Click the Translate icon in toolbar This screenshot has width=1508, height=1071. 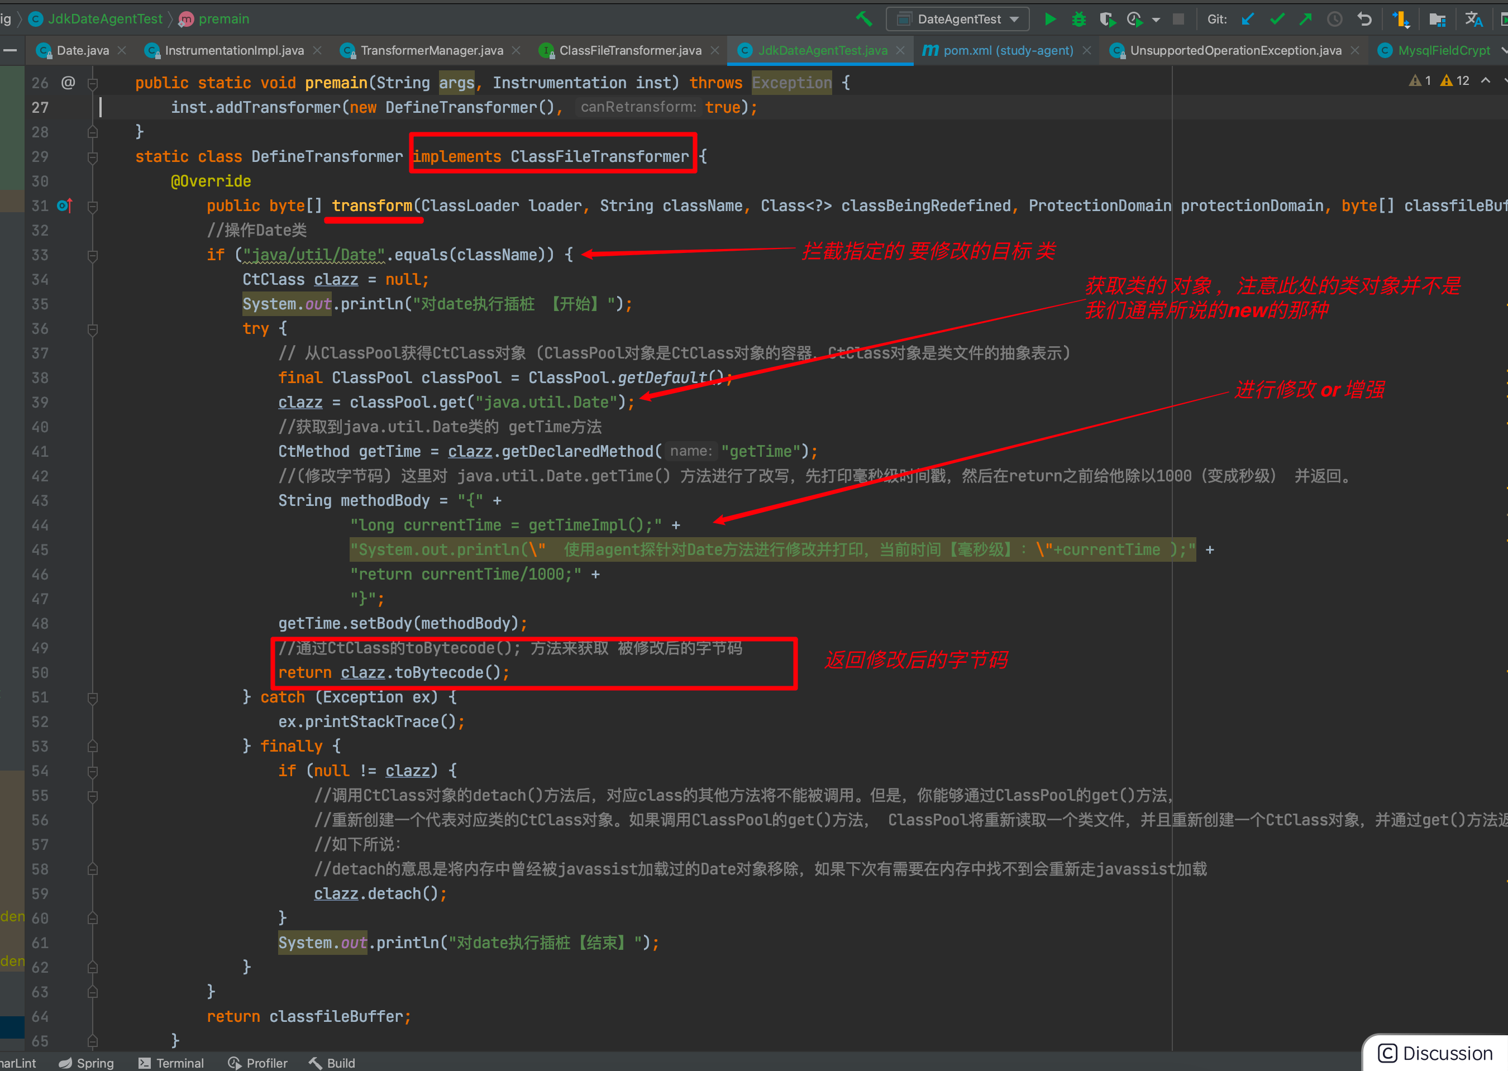(x=1474, y=19)
